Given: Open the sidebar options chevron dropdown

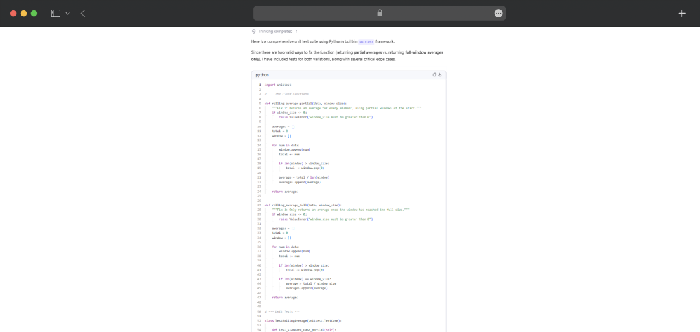Looking at the screenshot, I should coord(68,14).
